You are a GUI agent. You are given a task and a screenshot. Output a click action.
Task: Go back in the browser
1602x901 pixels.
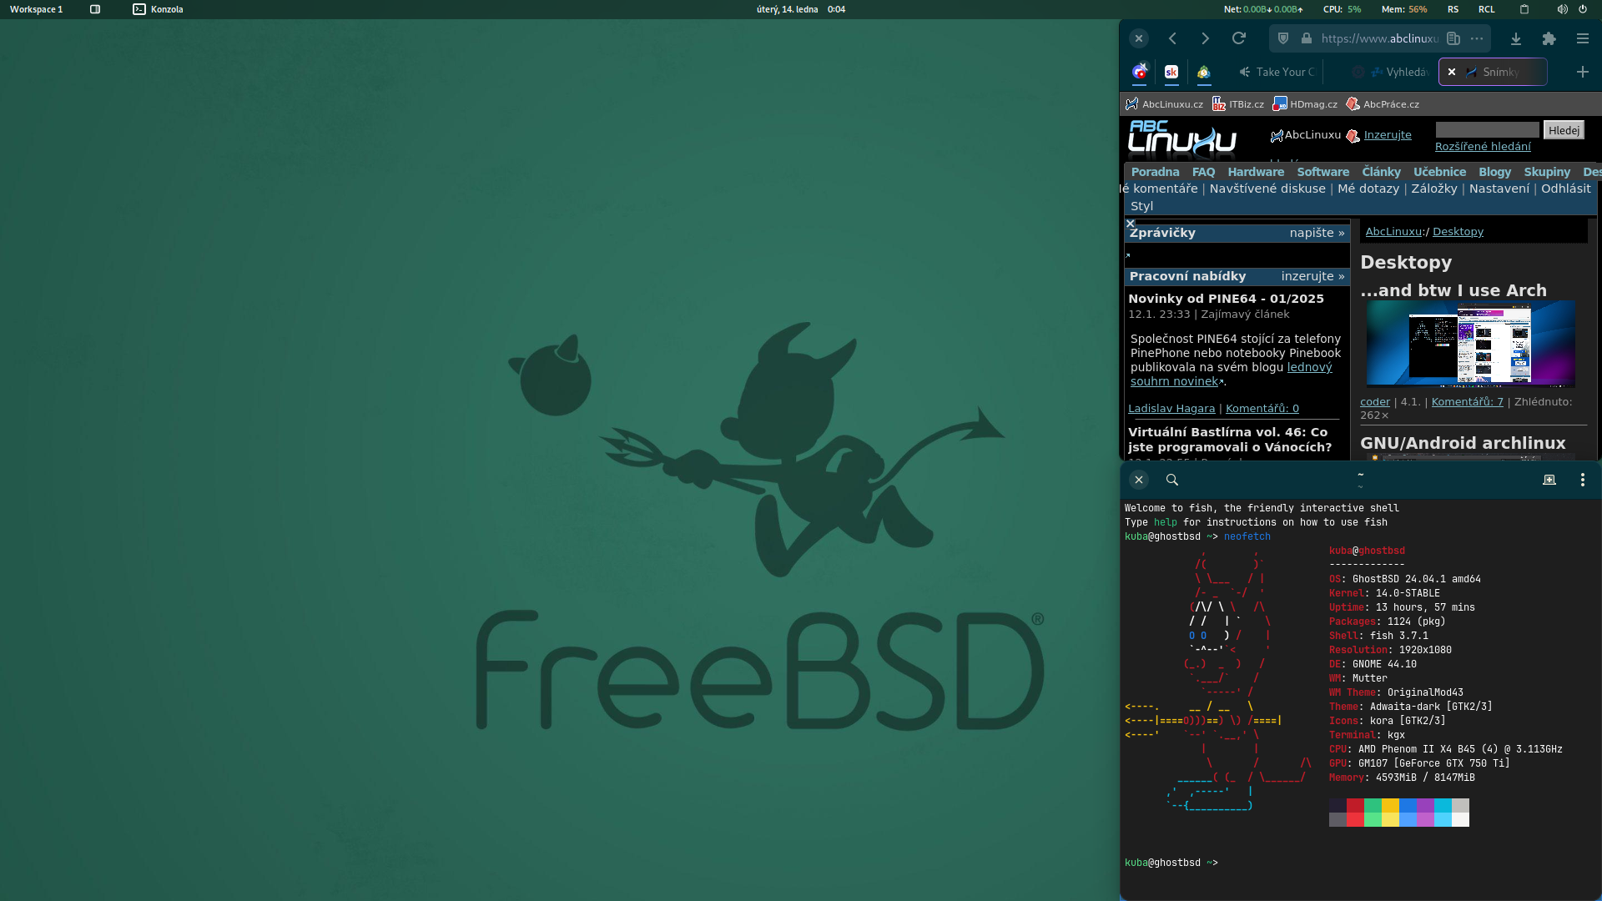click(x=1172, y=38)
